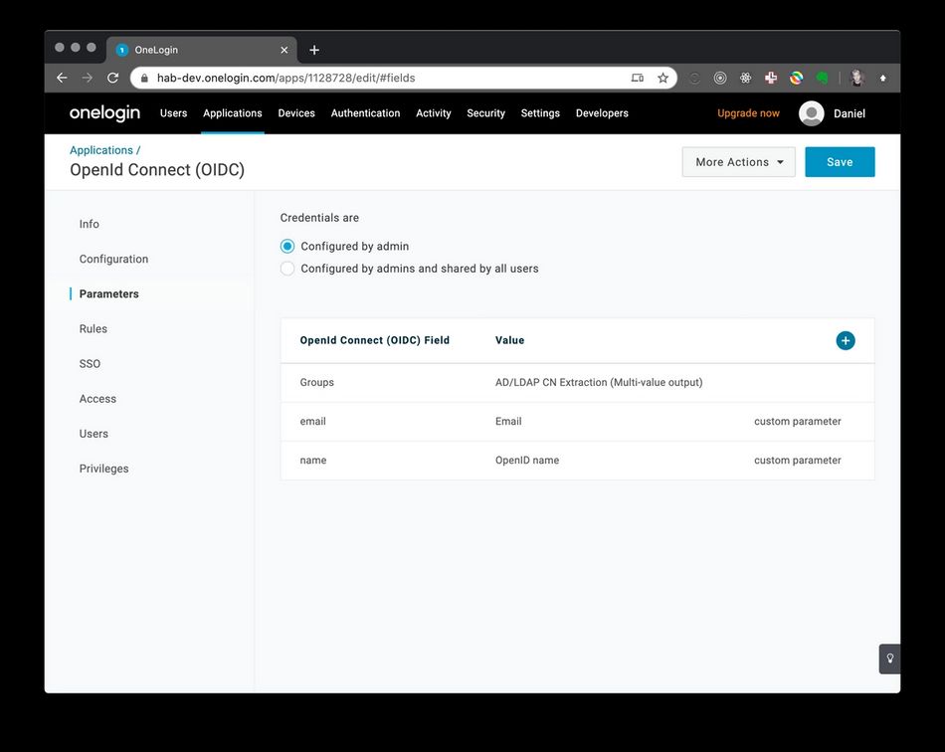The height and width of the screenshot is (752, 945).
Task: Open Daniel user account menu
Action: [850, 113]
